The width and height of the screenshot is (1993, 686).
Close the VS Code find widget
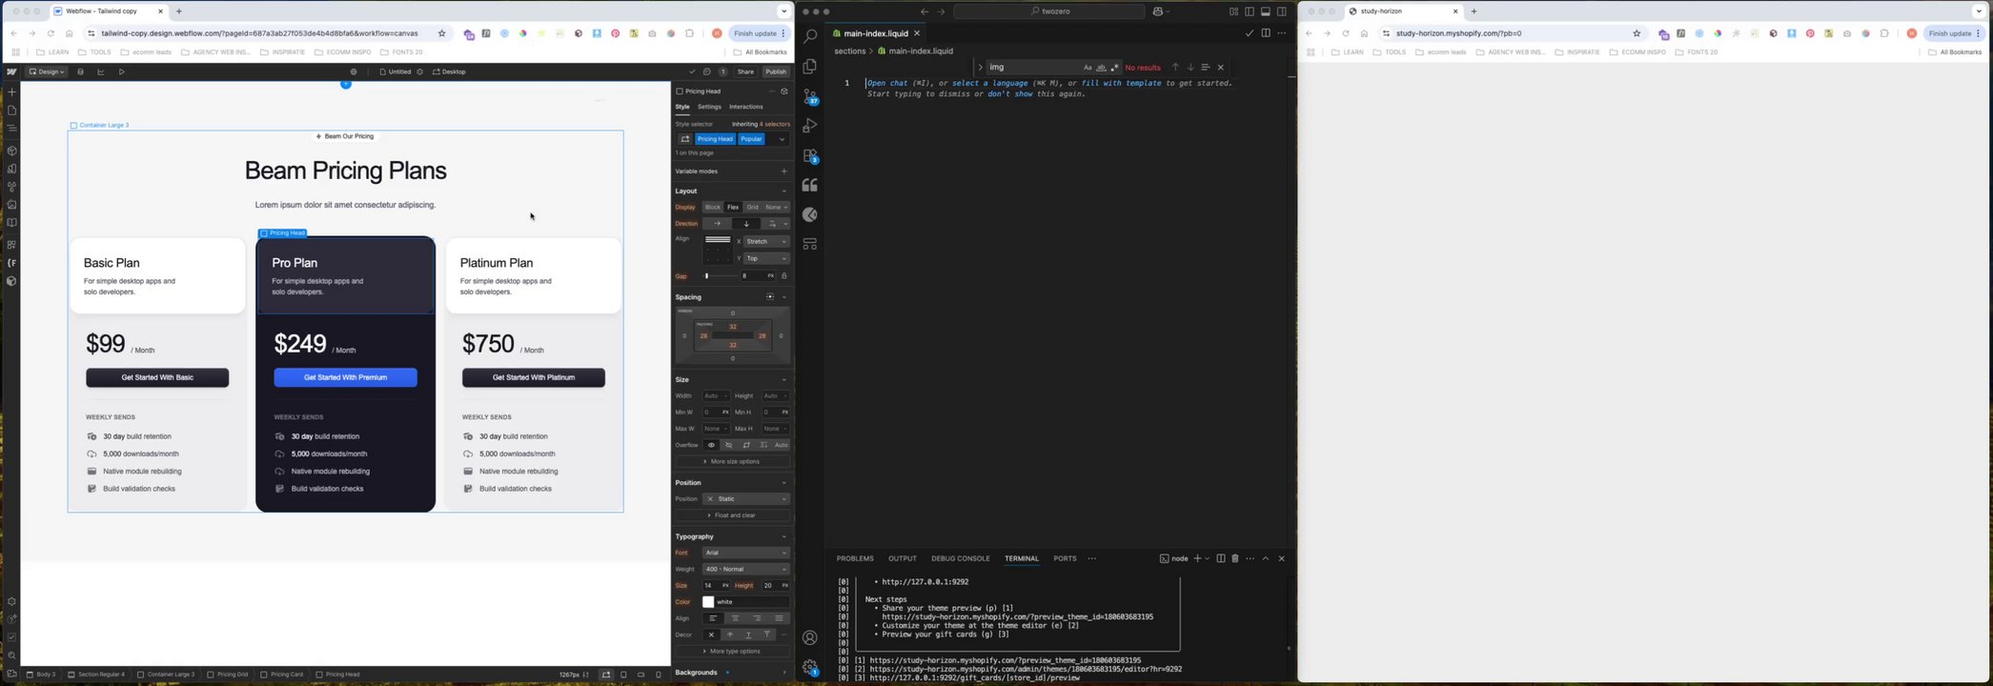click(x=1220, y=68)
